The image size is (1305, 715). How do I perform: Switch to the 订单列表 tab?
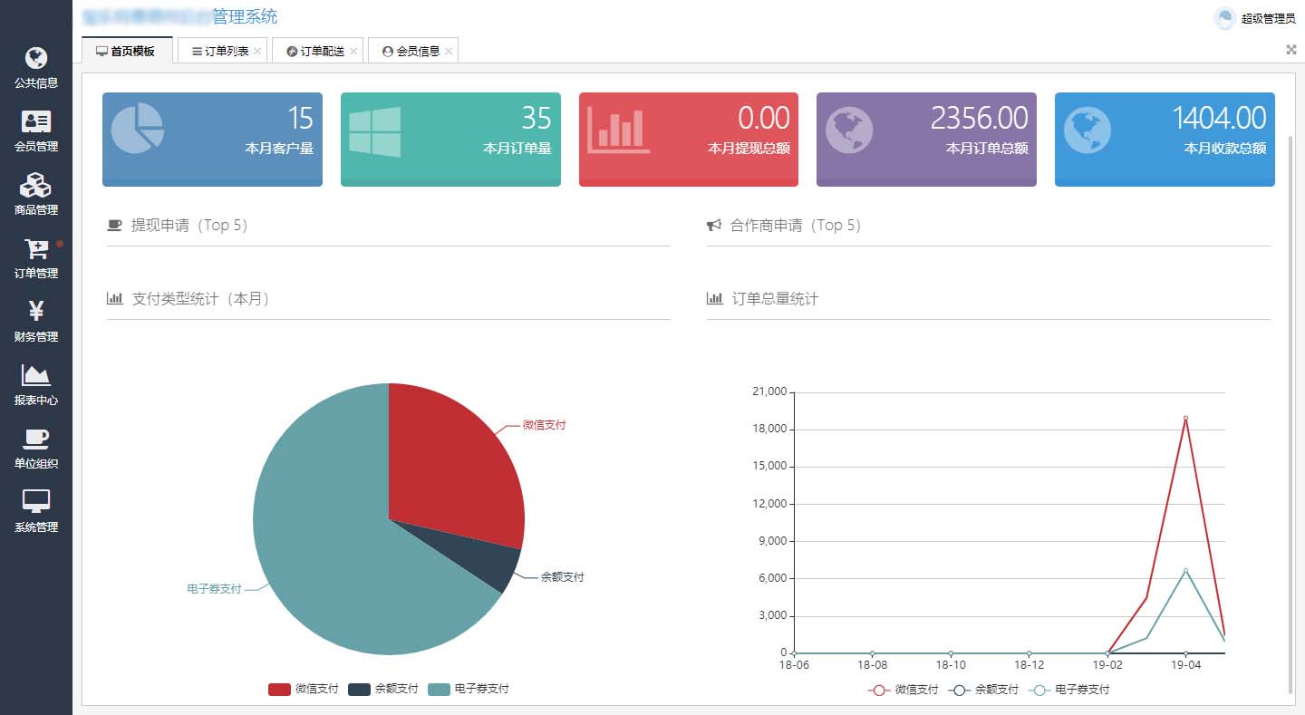220,52
